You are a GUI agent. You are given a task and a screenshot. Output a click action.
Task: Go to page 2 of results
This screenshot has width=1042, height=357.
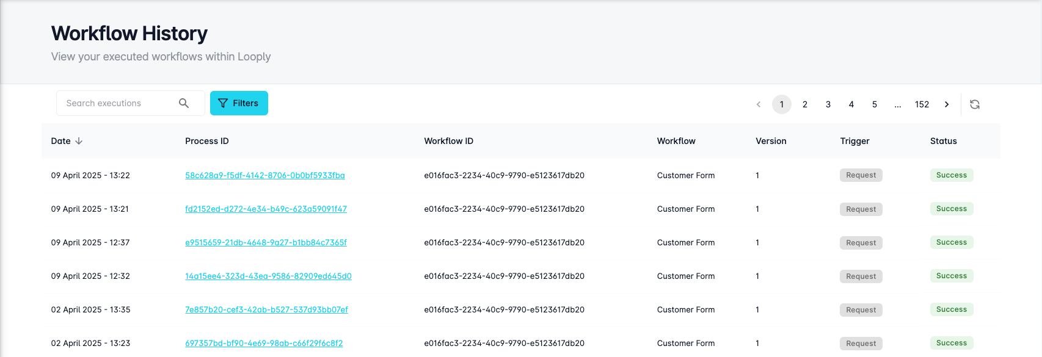[805, 104]
